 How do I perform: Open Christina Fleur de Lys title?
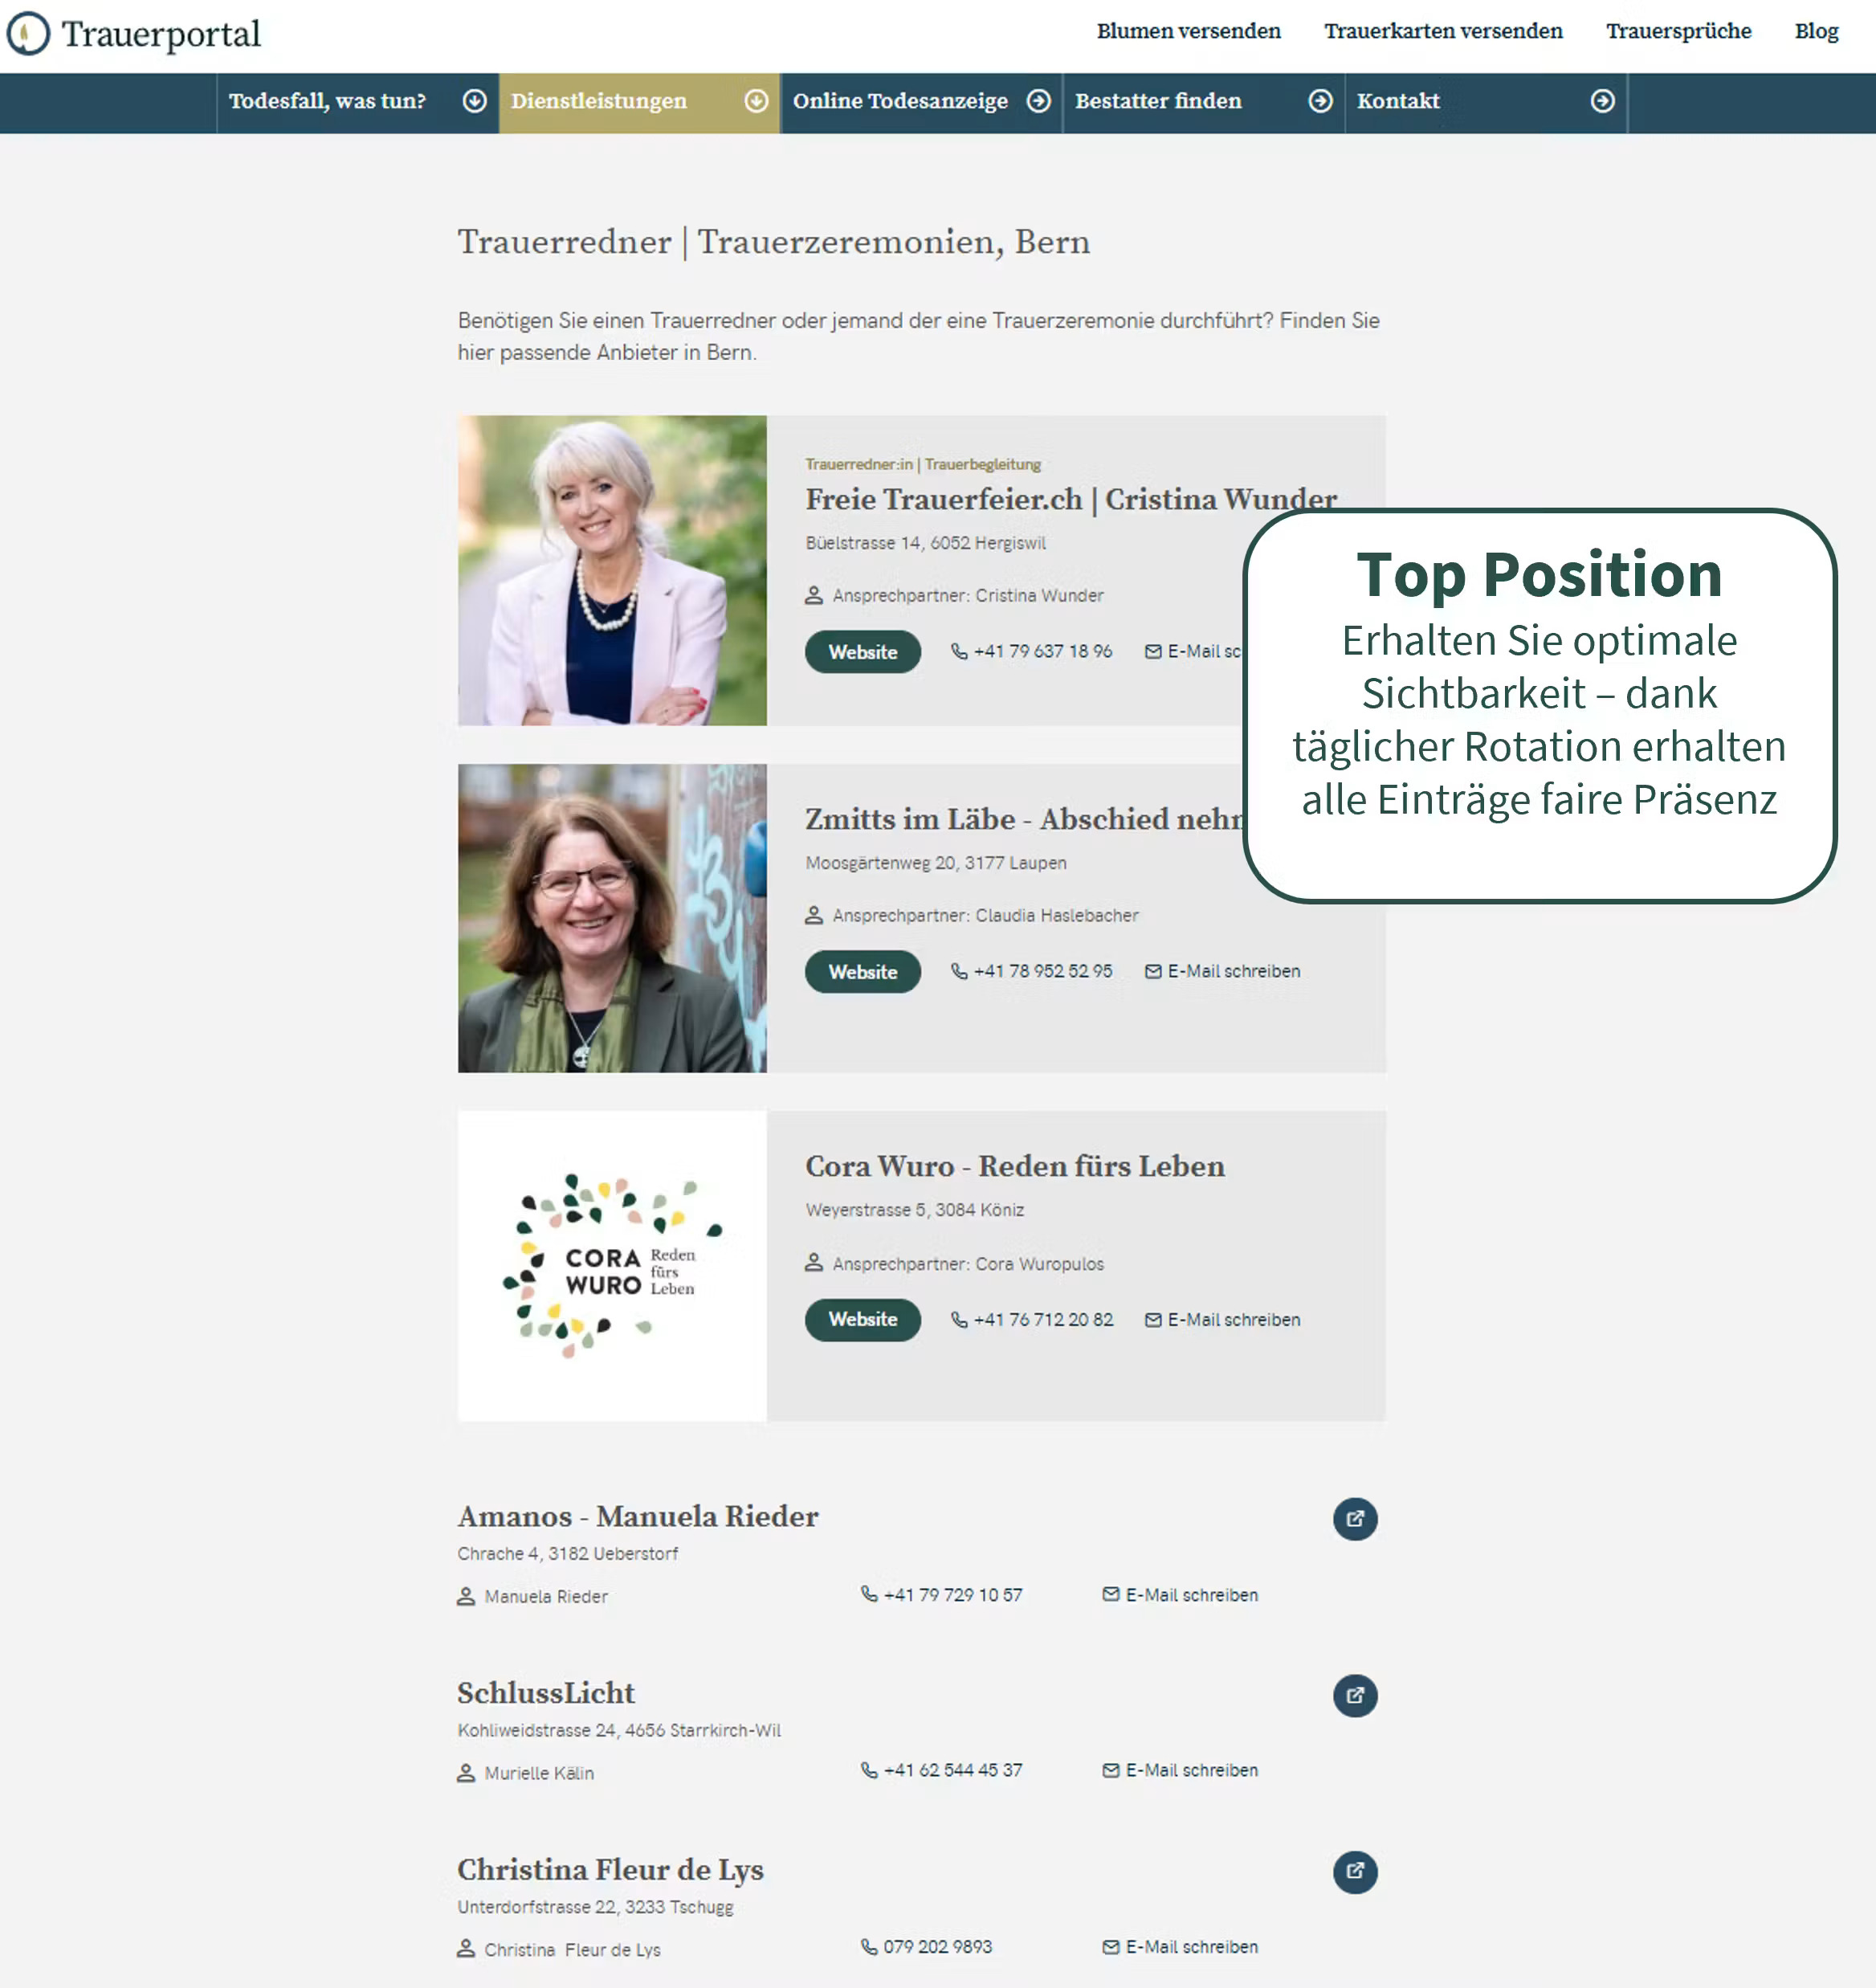610,1870
